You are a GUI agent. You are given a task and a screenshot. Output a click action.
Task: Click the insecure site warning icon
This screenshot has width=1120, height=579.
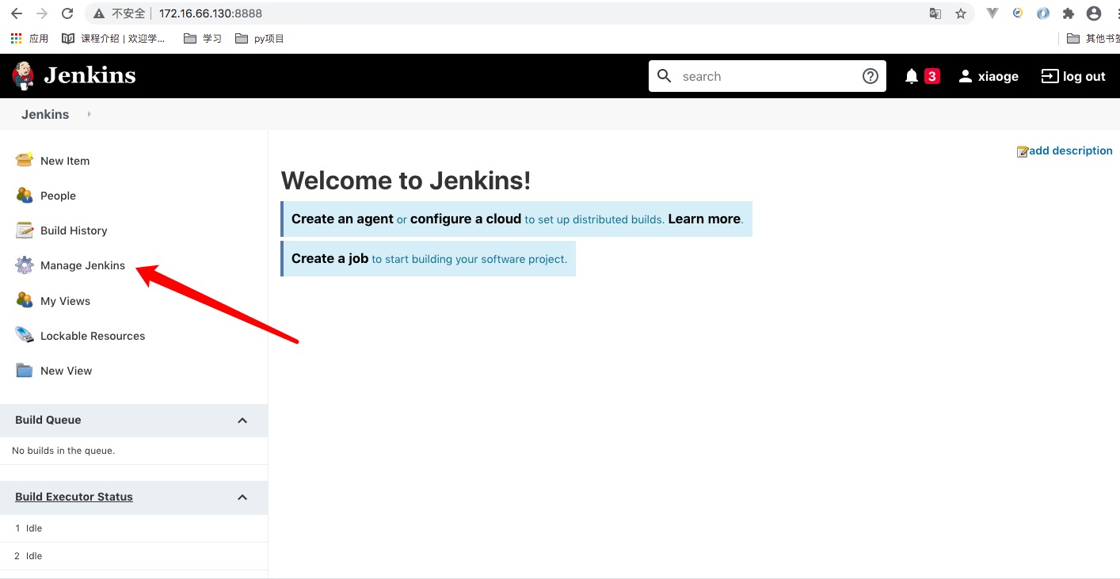99,13
